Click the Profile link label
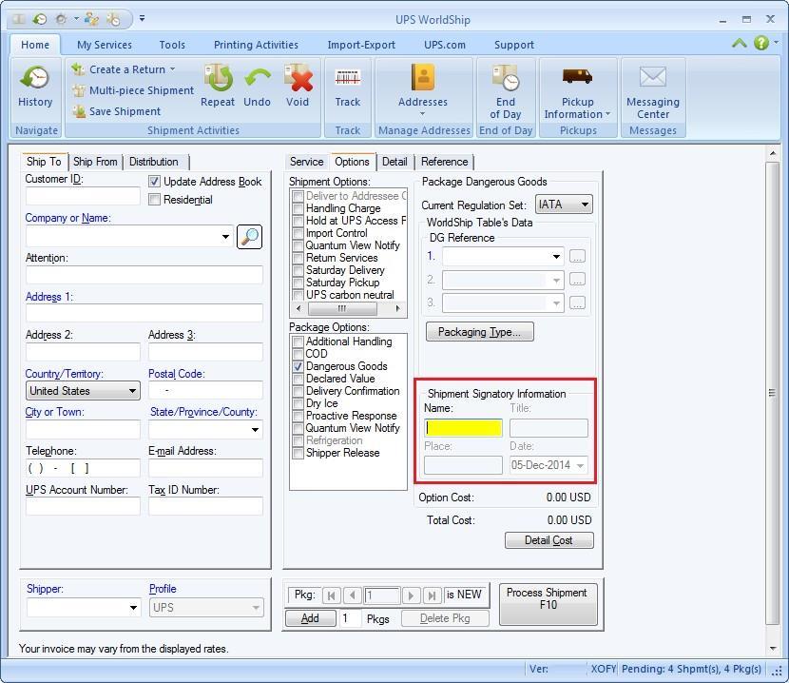The width and height of the screenshot is (789, 683). pos(163,589)
